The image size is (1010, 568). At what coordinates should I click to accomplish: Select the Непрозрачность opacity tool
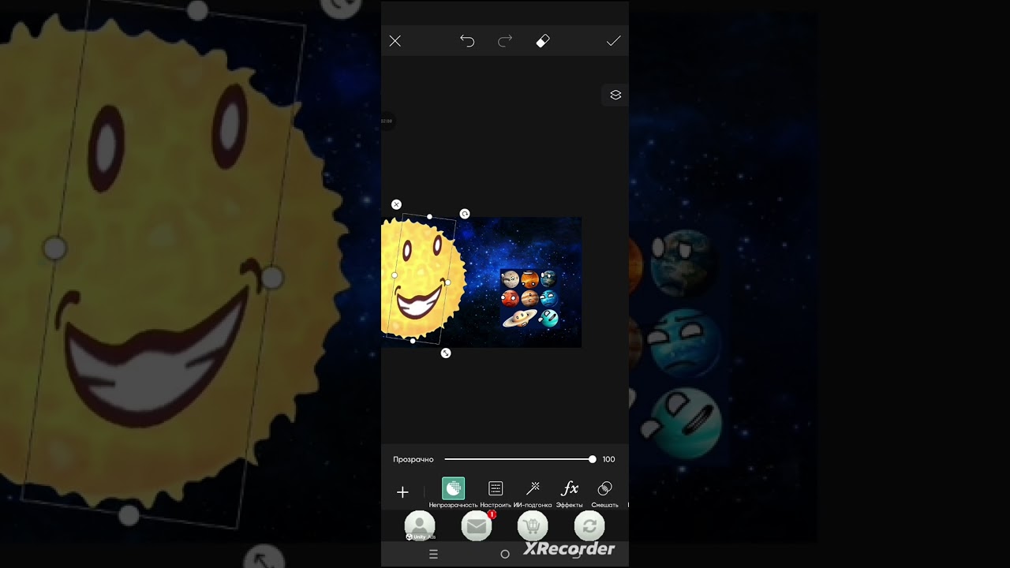pos(454,493)
